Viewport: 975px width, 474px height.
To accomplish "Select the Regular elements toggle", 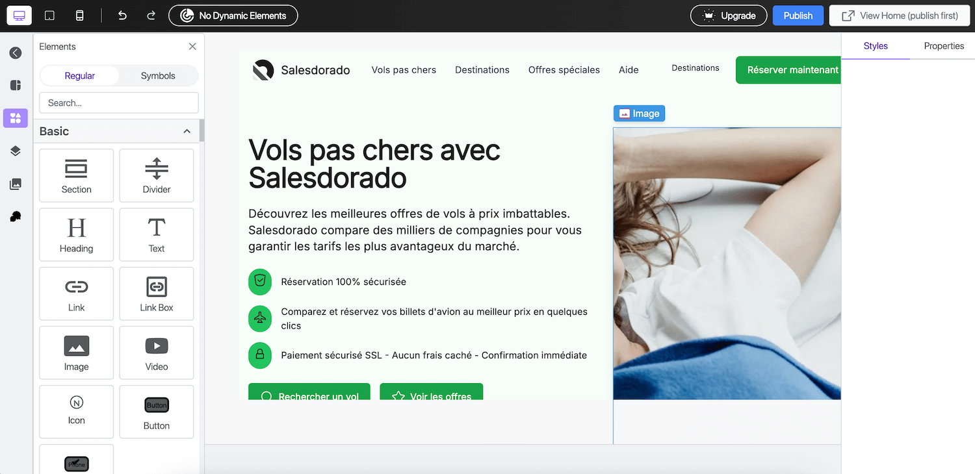I will (80, 75).
